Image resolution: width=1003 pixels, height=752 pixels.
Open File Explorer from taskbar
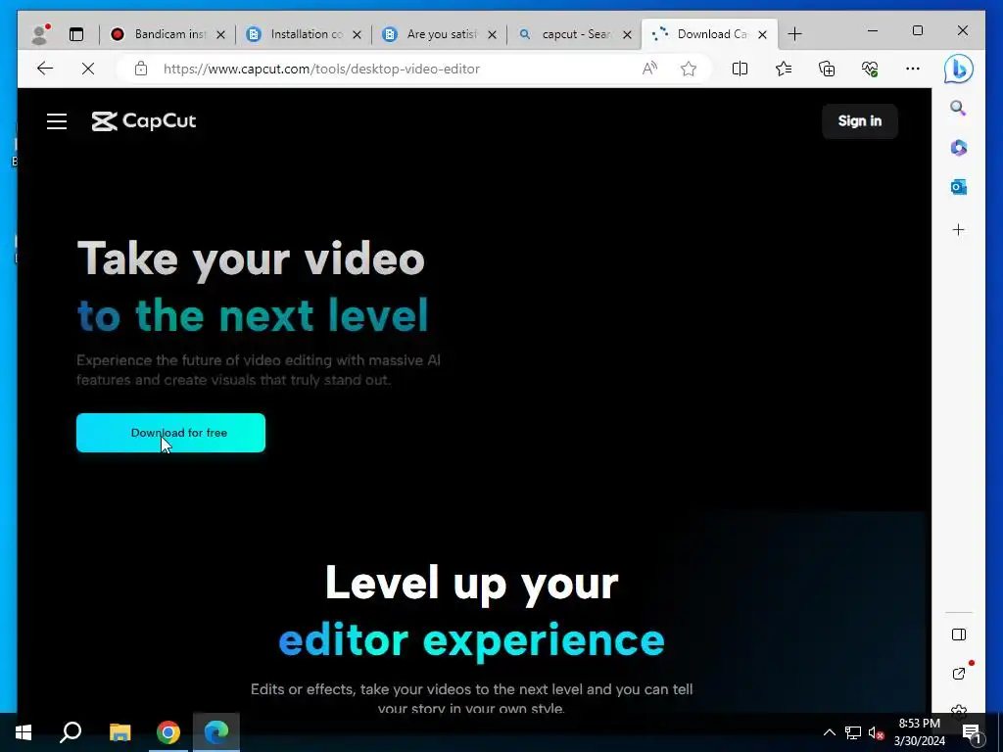119,732
